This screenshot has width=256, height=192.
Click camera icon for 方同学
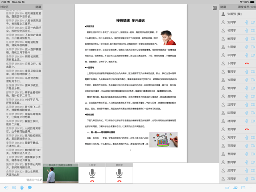[x=253, y=137]
